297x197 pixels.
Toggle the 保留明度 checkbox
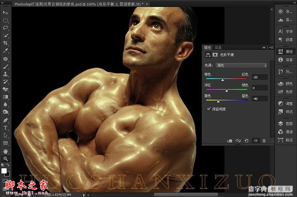(x=209, y=109)
